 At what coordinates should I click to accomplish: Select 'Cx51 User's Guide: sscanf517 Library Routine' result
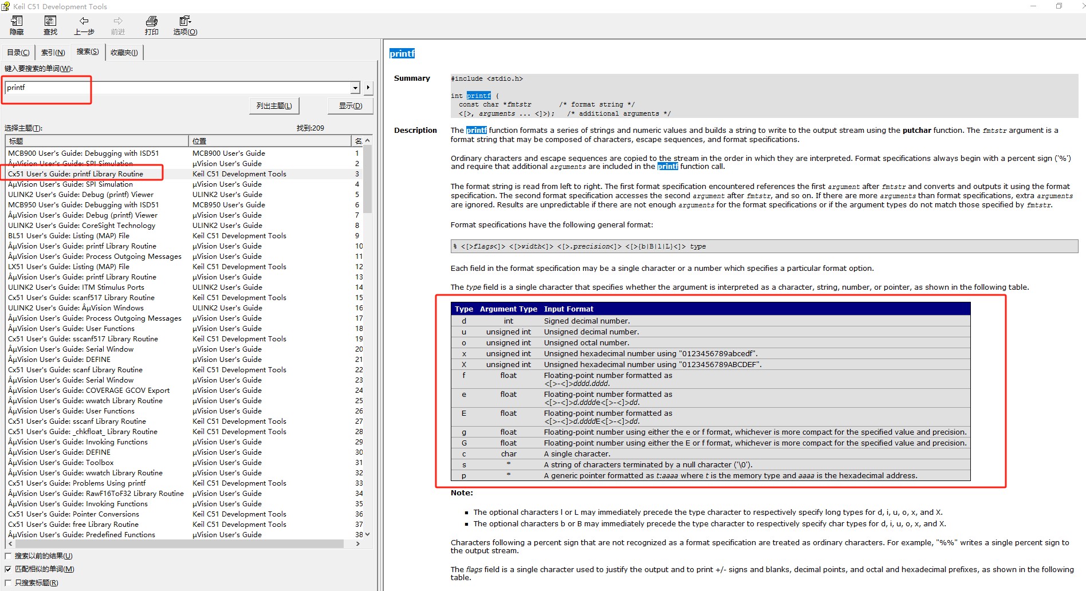(x=83, y=339)
